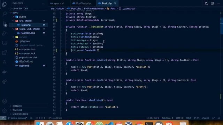Click dates-tracking branch in status bar
This screenshot has height=125, width=223.
pos(17,118)
